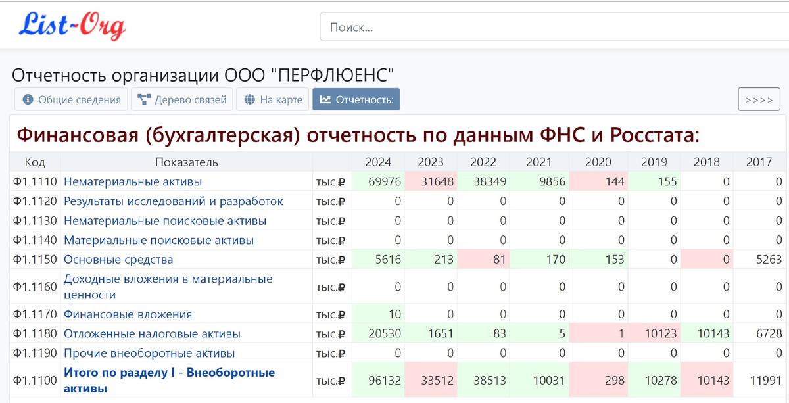Click the 2017 column header
789x403 pixels.
pos(759,162)
